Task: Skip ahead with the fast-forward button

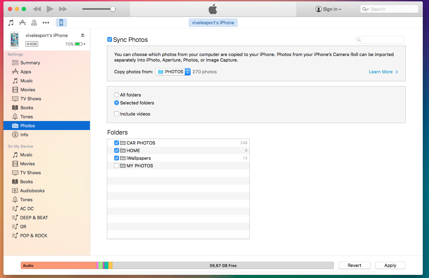Action: pos(63,9)
